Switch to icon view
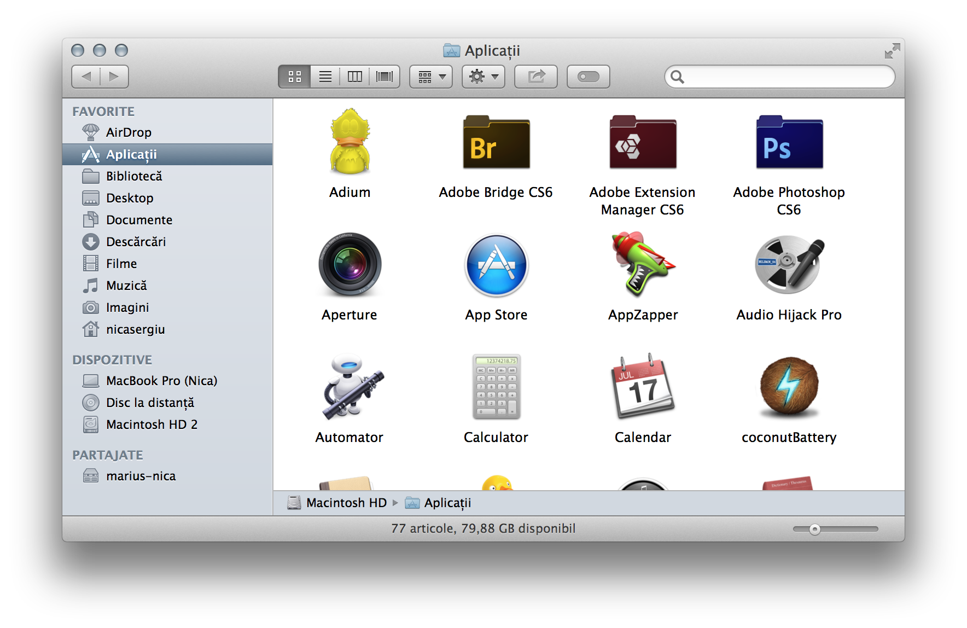The width and height of the screenshot is (967, 628). pyautogui.click(x=295, y=77)
